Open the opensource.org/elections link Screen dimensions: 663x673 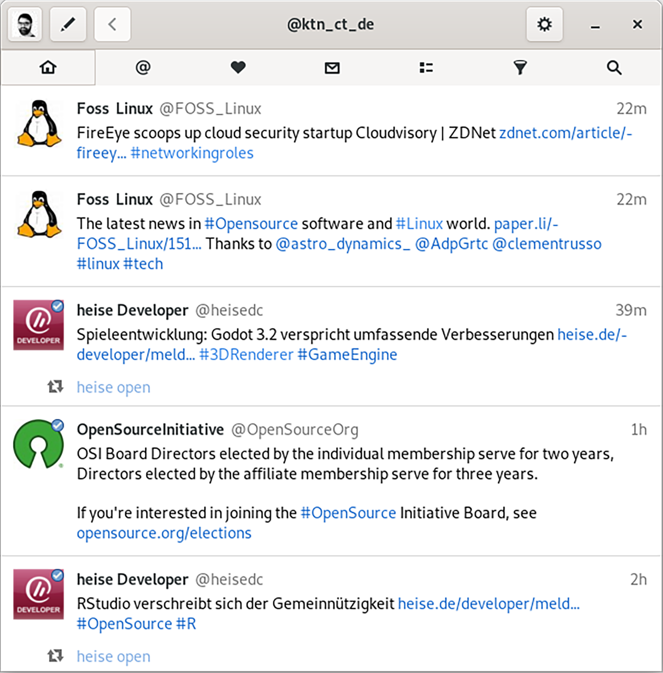click(x=164, y=533)
